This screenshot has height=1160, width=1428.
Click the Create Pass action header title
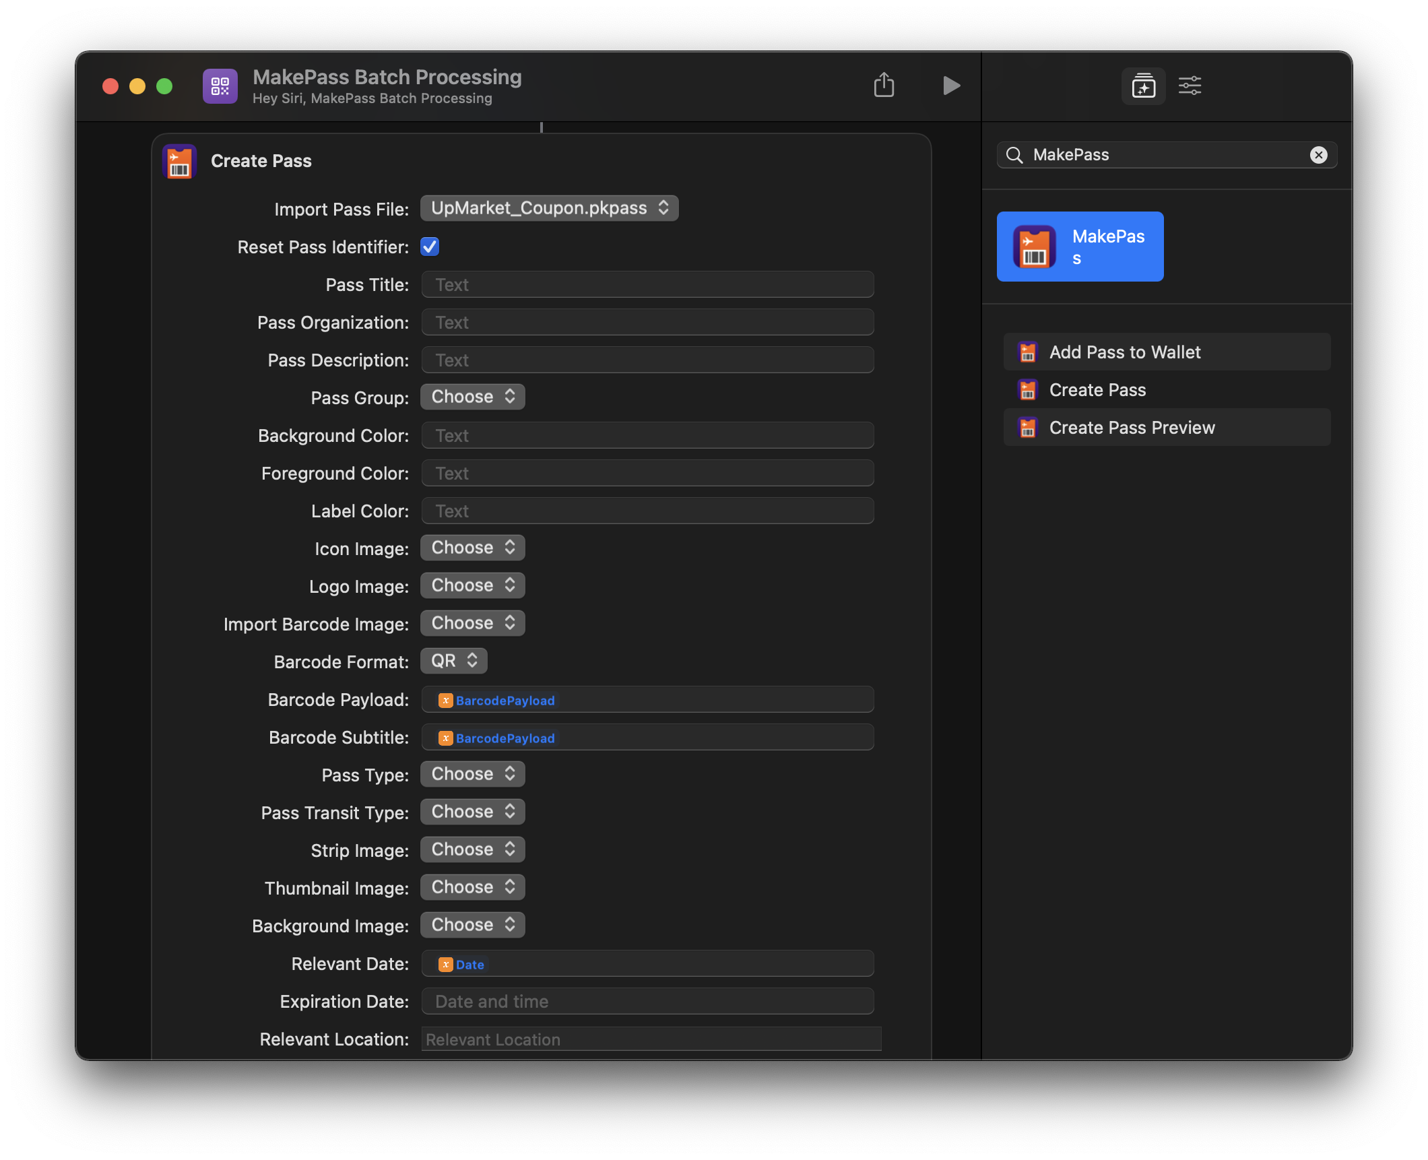point(261,161)
